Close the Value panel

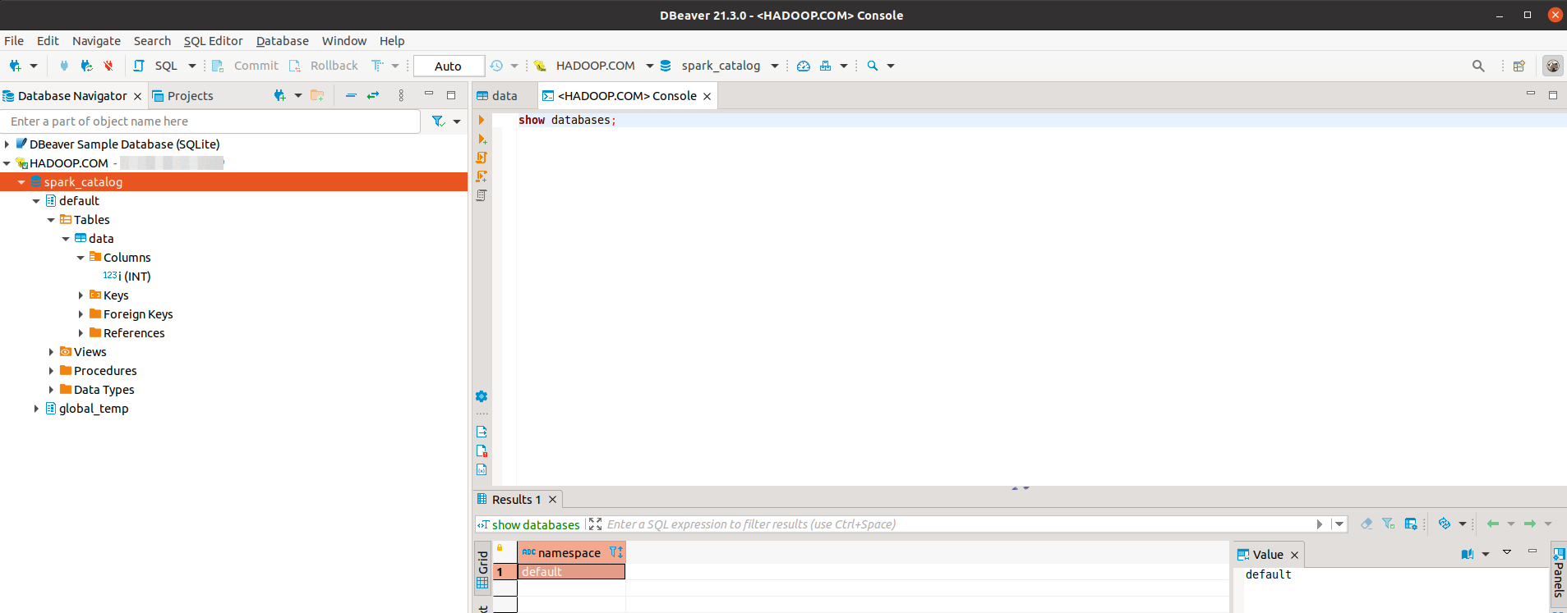tap(1294, 556)
